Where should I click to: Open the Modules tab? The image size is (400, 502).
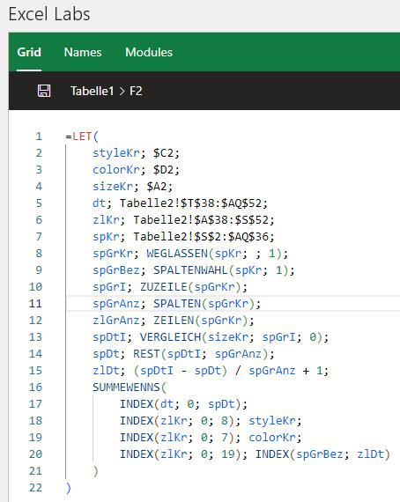point(149,52)
